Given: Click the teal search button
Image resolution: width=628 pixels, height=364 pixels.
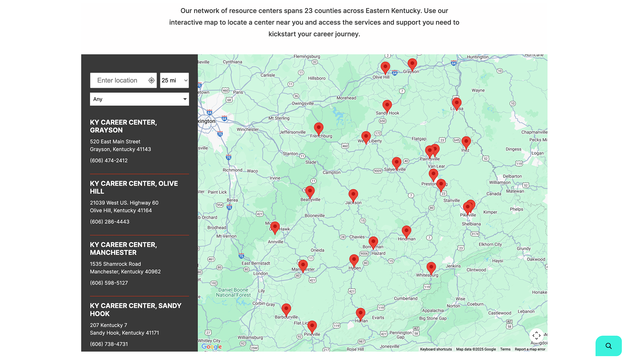Looking at the screenshot, I should coord(609,346).
